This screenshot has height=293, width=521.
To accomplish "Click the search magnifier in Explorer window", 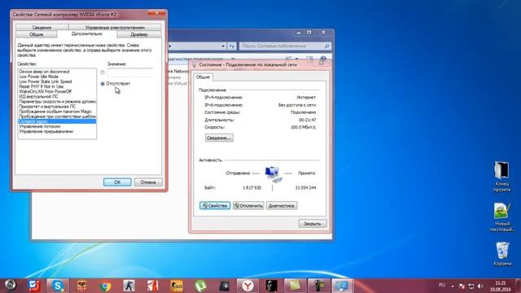I will (x=326, y=46).
